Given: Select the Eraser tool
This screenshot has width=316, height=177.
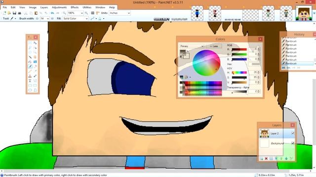Looking at the screenshot, I should tap(35, 66).
